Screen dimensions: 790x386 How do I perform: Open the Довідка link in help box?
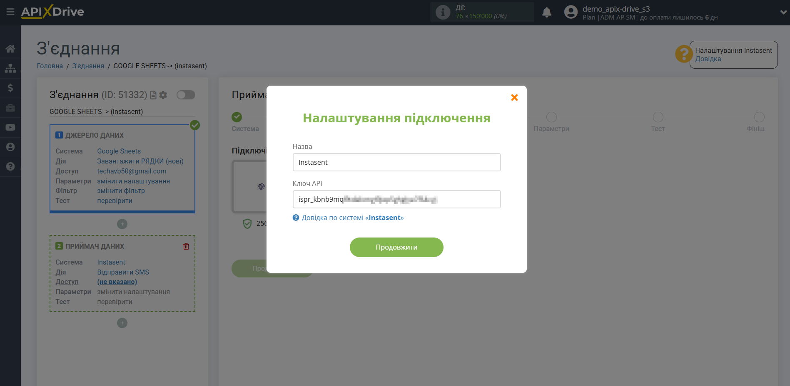[x=708, y=59]
